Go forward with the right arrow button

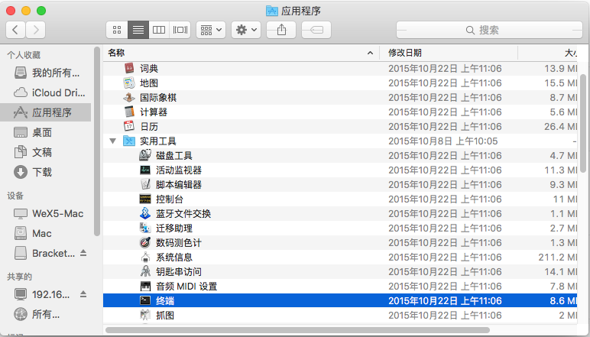tap(36, 30)
